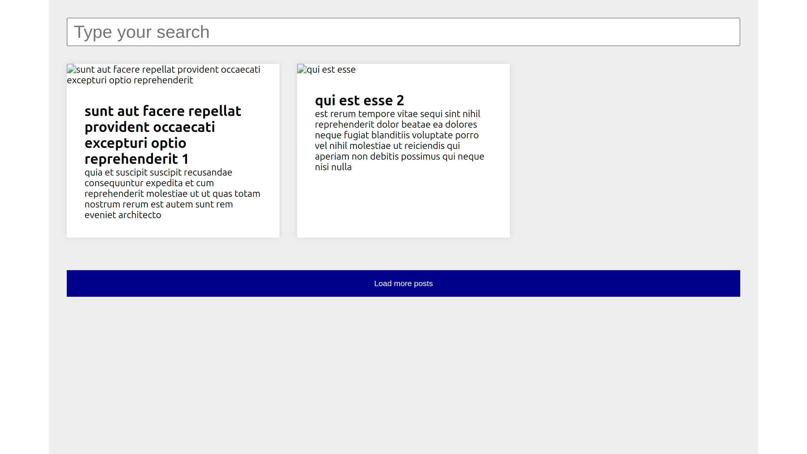
Task: Click alt text line "excepturi optio reprehenderit" in first card
Action: [130, 80]
